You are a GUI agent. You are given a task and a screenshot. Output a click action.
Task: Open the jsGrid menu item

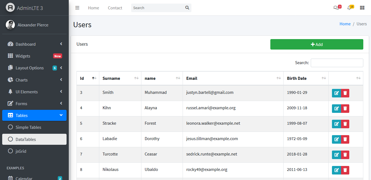tap(21, 151)
